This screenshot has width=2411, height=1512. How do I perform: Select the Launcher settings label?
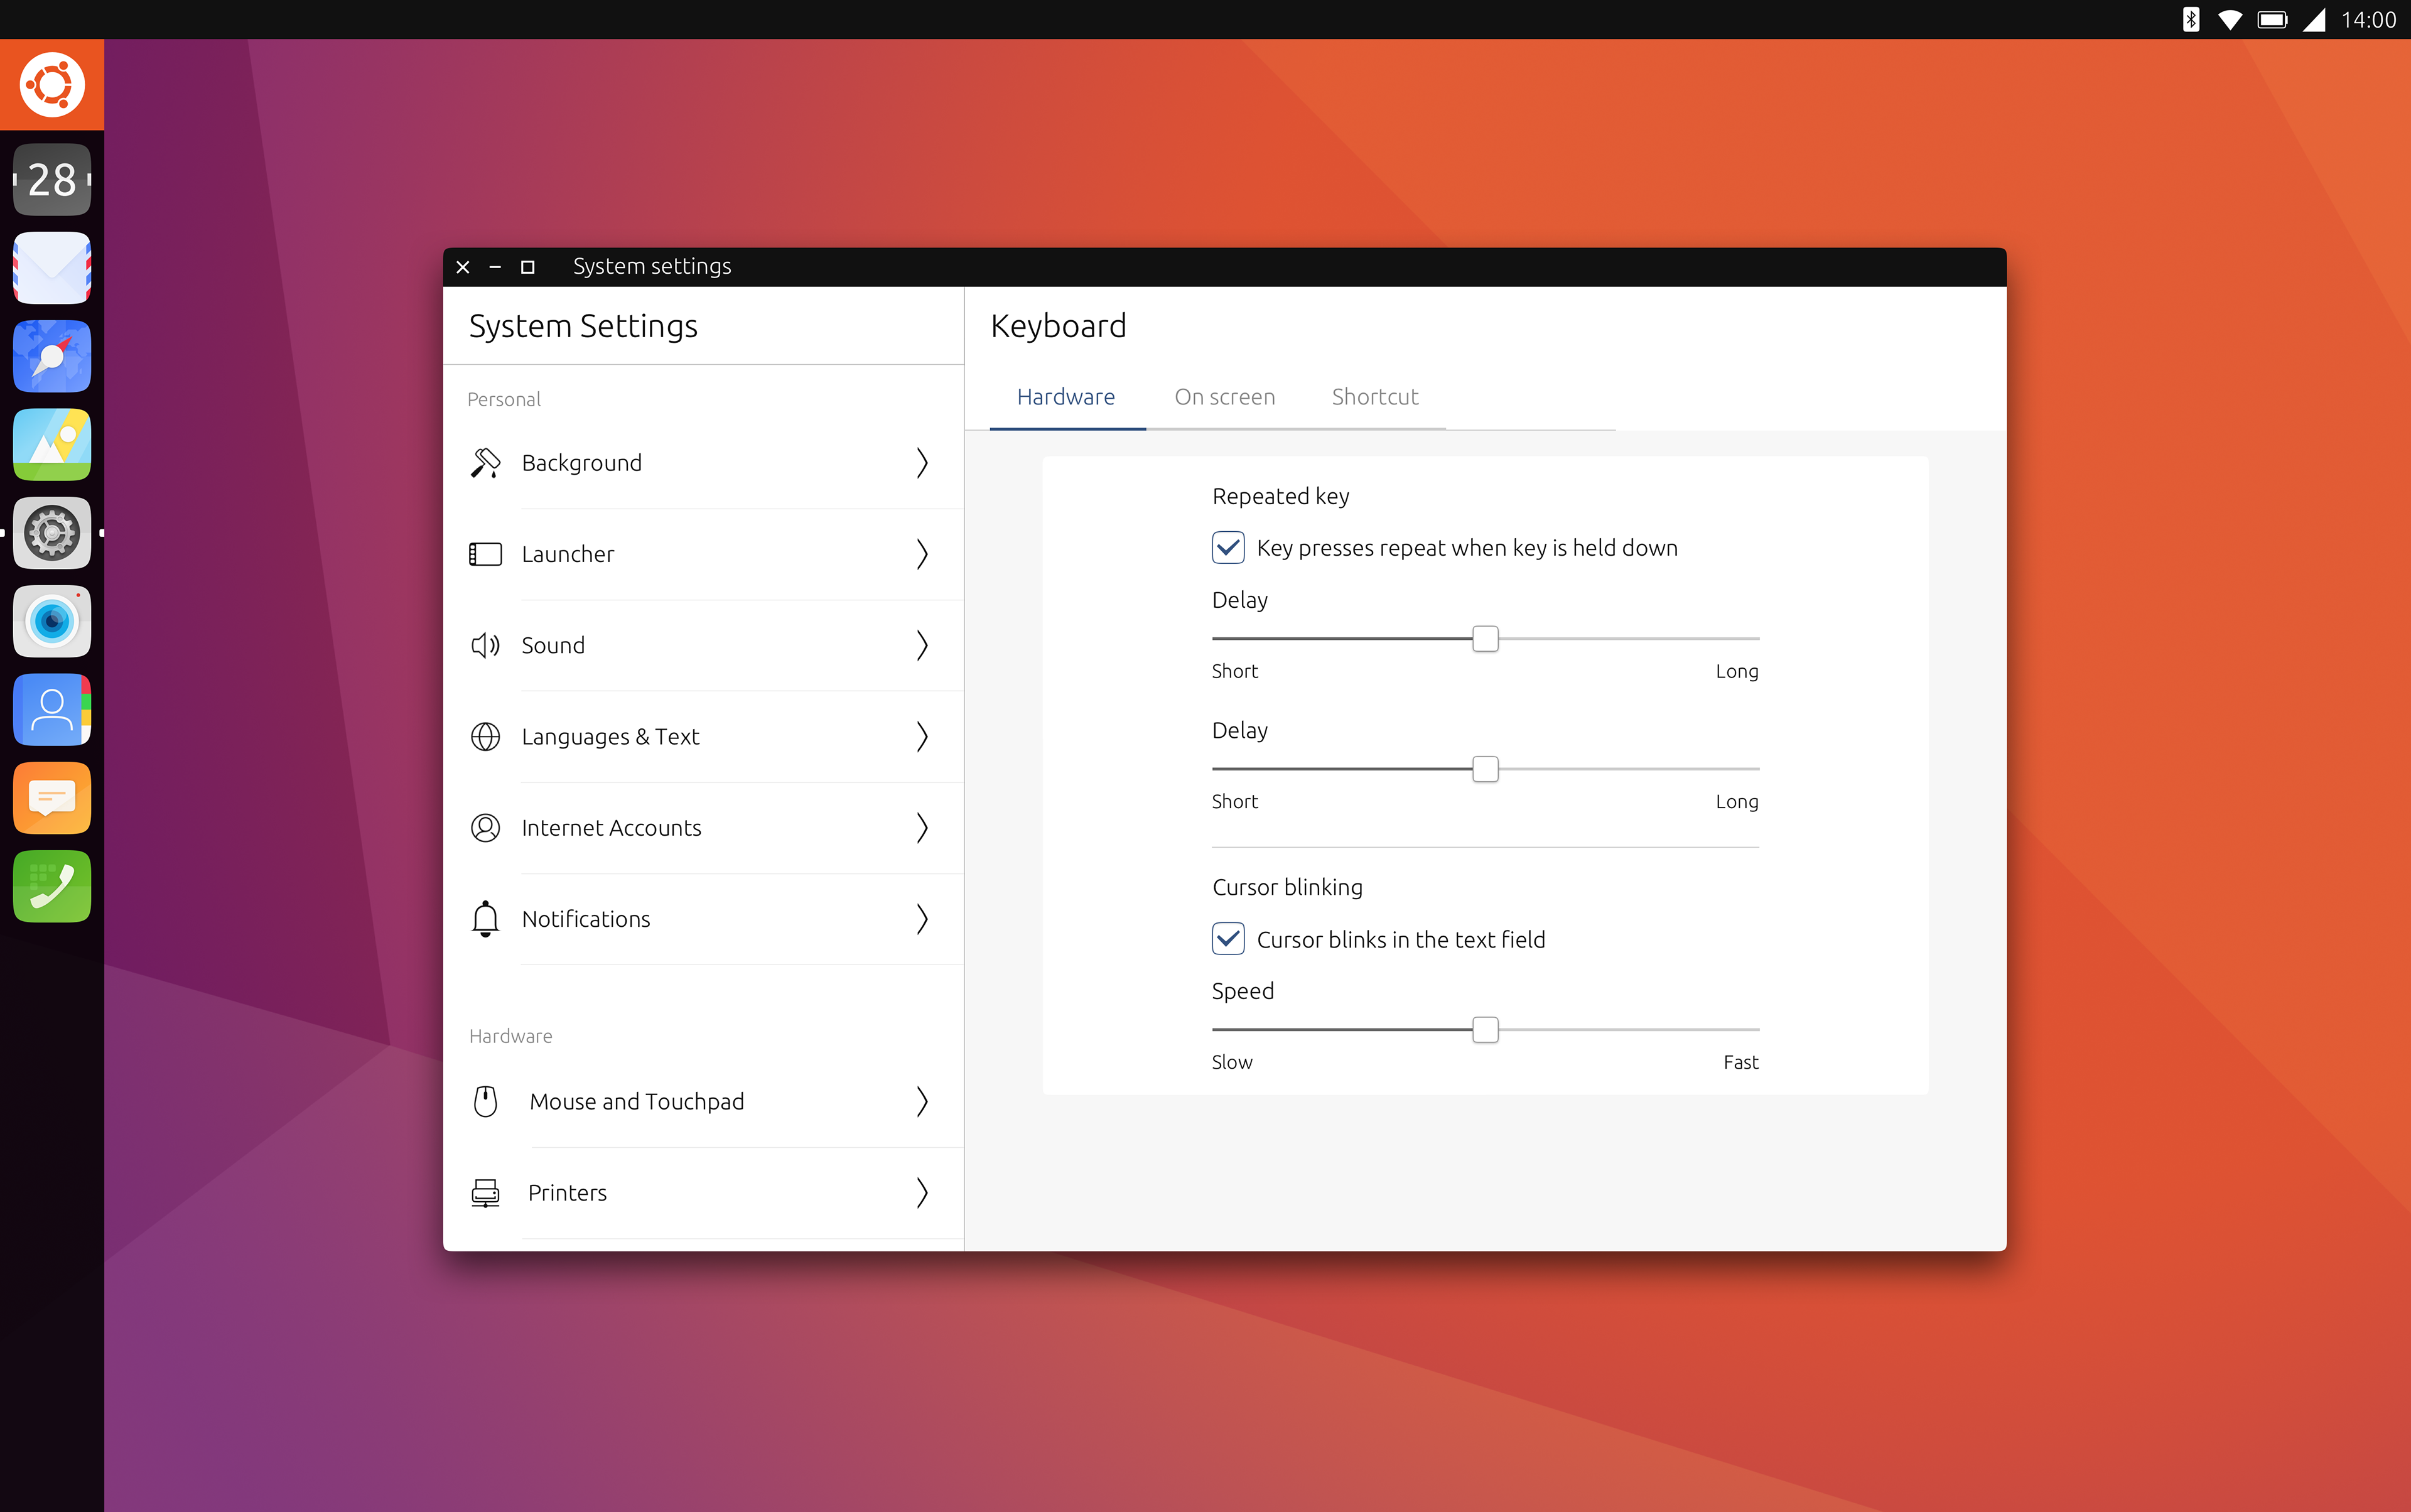[x=568, y=554]
